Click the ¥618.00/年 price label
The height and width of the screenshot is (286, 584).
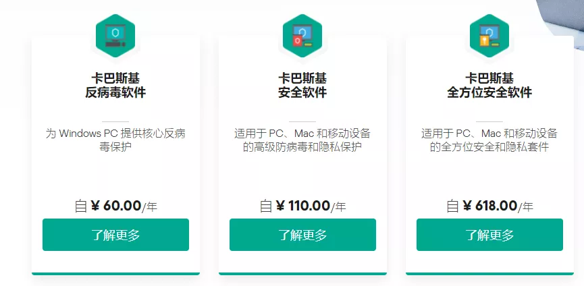tap(489, 206)
